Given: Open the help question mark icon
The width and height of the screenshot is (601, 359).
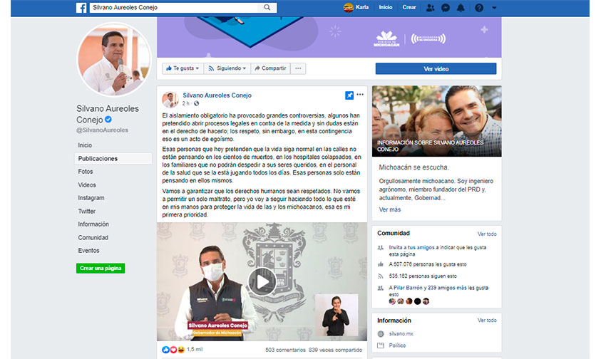Looking at the screenshot, I should click(x=478, y=7).
